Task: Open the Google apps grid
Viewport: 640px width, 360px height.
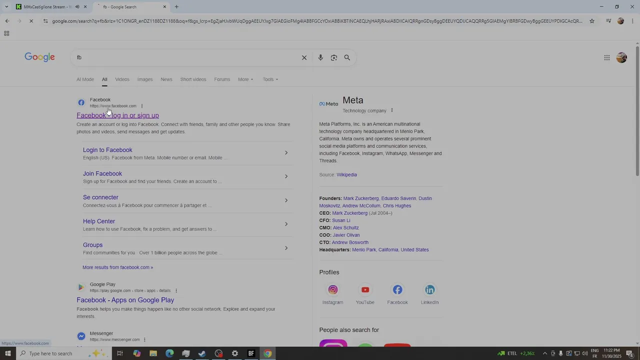Action: (x=607, y=57)
